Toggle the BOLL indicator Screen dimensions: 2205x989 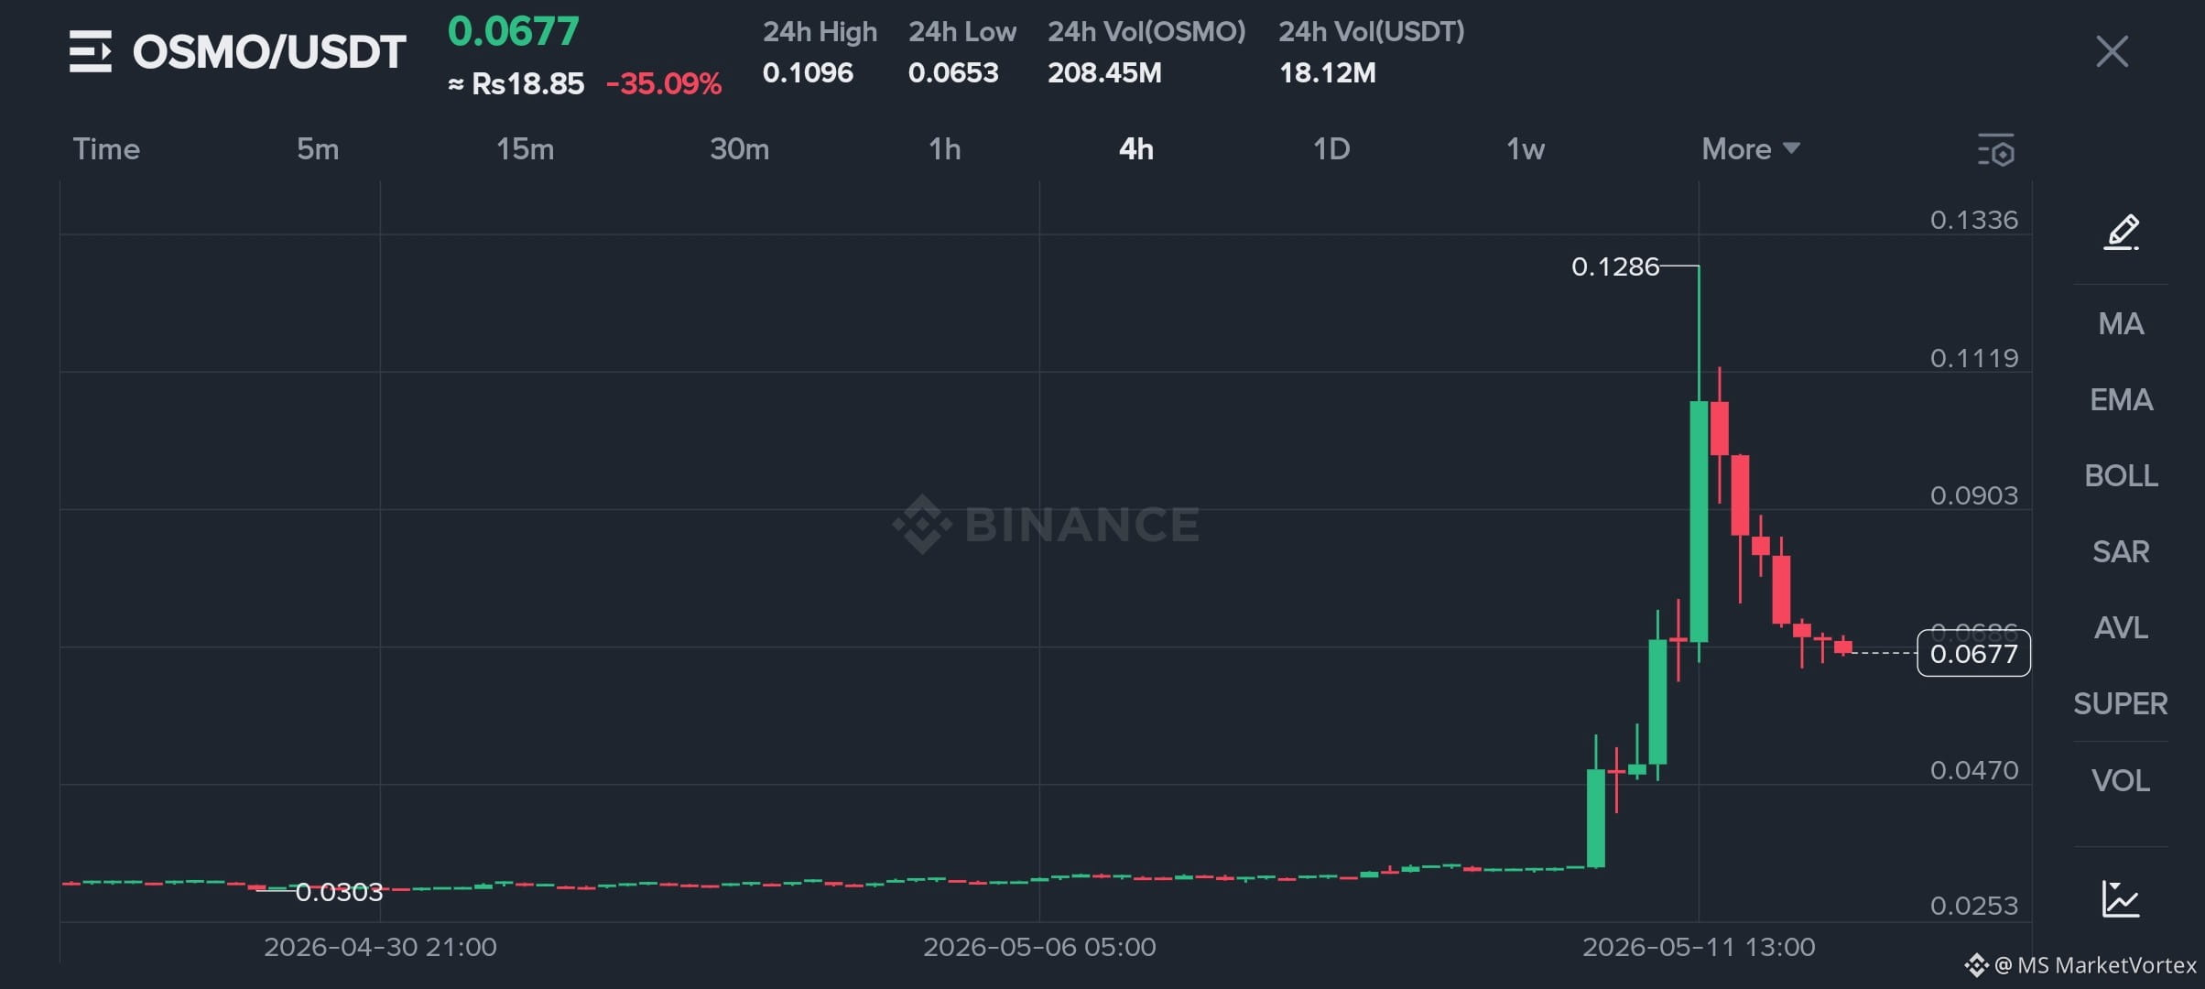tap(2121, 476)
